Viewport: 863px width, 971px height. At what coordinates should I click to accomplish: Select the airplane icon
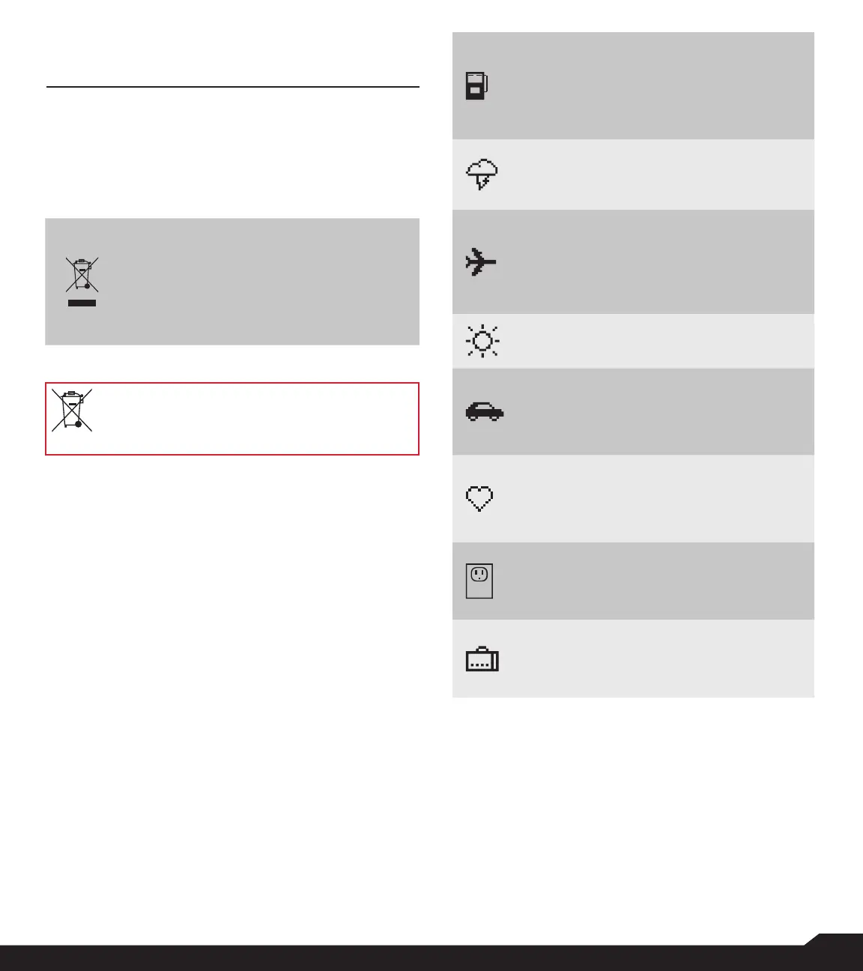[480, 262]
